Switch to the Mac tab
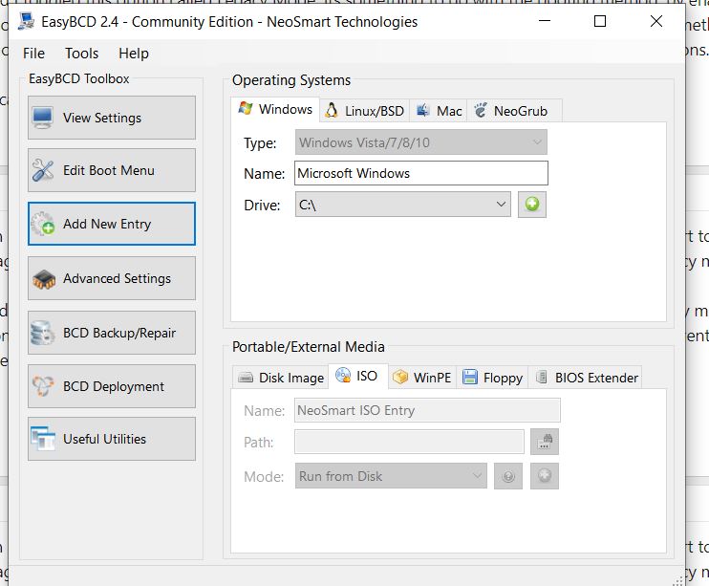709x586 pixels. [x=439, y=111]
